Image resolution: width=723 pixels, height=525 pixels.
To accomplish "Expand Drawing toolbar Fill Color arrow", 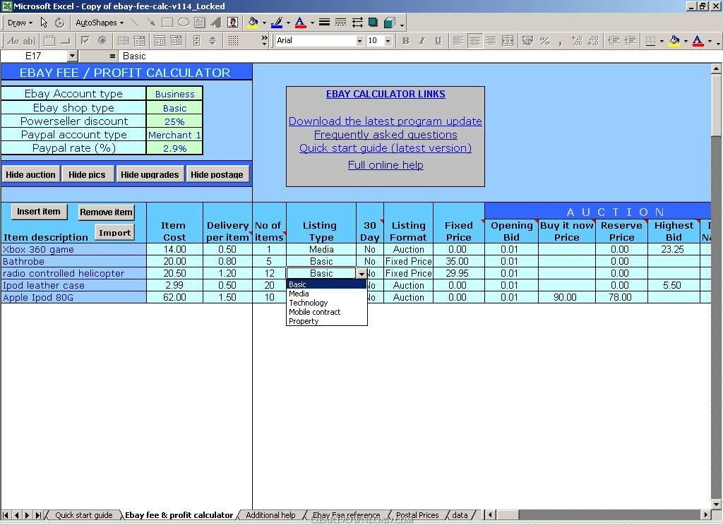I will pyautogui.click(x=264, y=23).
